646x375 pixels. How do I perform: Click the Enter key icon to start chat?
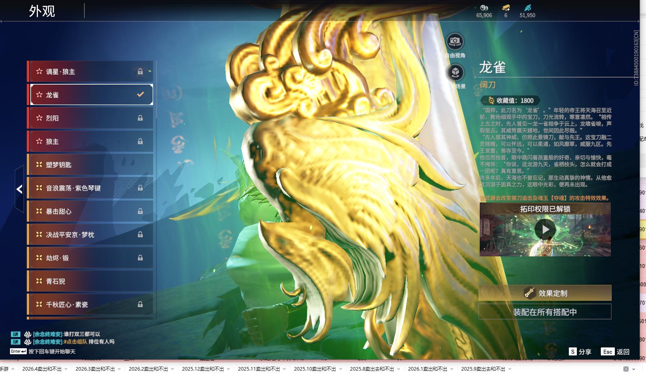[x=18, y=351]
